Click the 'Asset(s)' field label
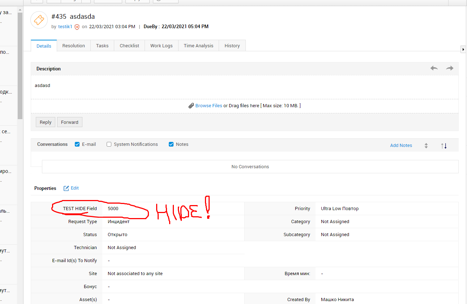 coord(88,300)
